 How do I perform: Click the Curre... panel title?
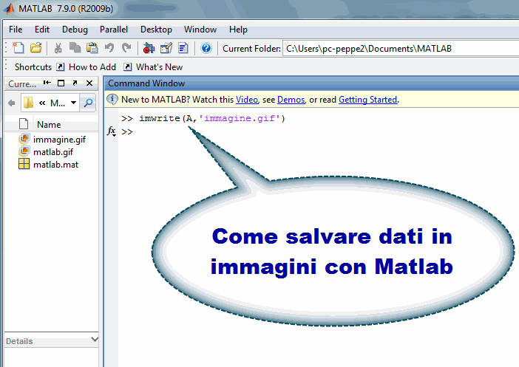(22, 83)
